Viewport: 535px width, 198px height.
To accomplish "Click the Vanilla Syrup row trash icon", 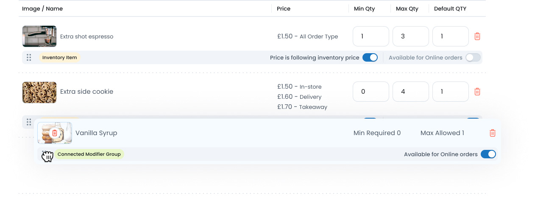I will click(x=492, y=133).
